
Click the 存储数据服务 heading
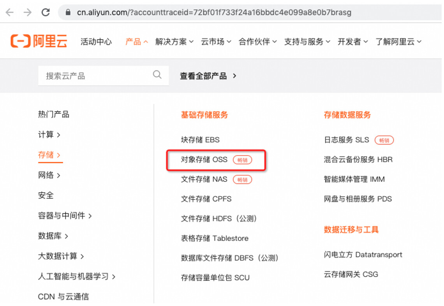(347, 115)
